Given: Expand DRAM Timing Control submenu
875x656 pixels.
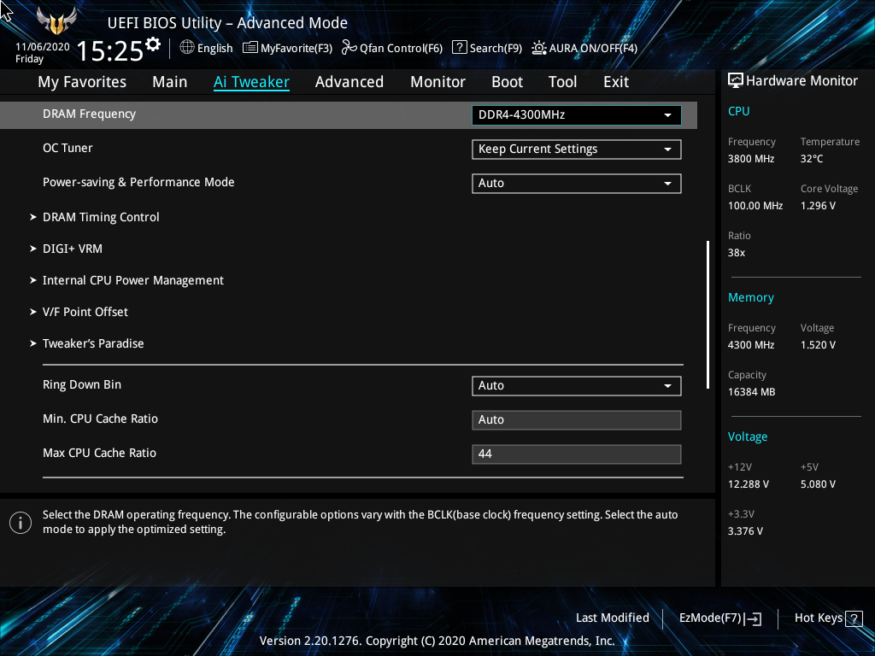Looking at the screenshot, I should [x=101, y=217].
